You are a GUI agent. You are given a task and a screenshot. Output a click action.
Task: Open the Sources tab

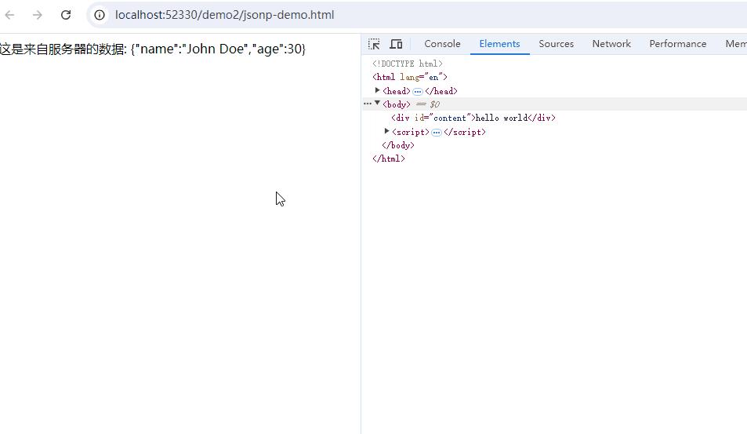556,44
